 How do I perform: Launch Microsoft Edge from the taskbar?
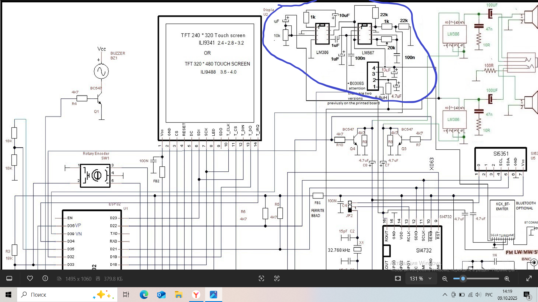(144, 294)
